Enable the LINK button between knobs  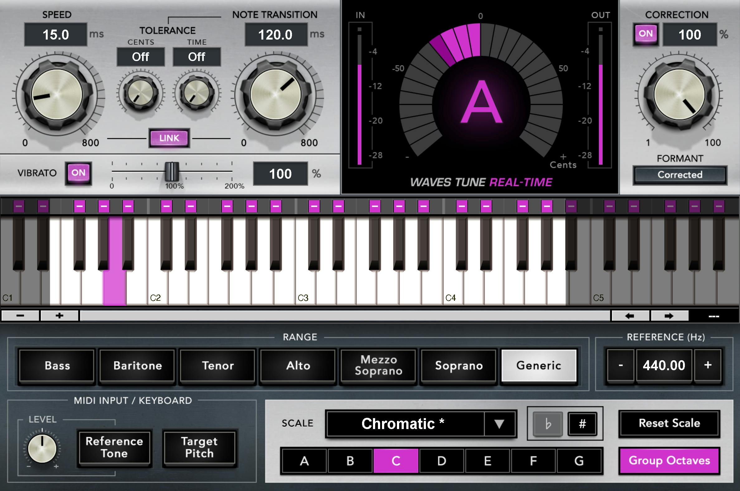click(x=169, y=138)
